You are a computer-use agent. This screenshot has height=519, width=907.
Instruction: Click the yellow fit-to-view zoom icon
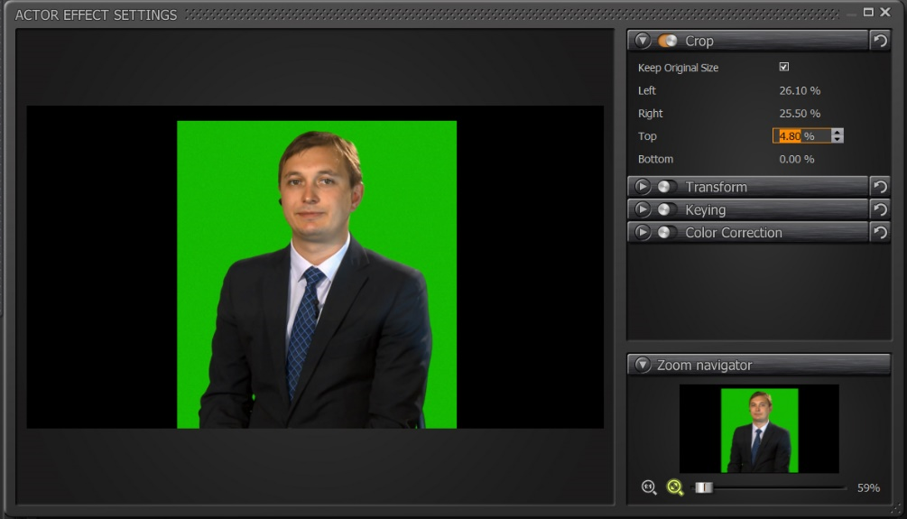point(674,487)
